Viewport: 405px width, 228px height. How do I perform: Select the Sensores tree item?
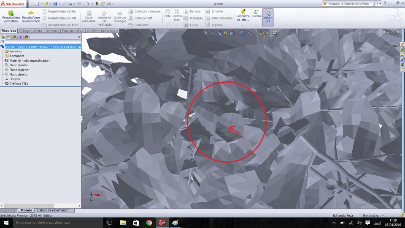click(13, 51)
